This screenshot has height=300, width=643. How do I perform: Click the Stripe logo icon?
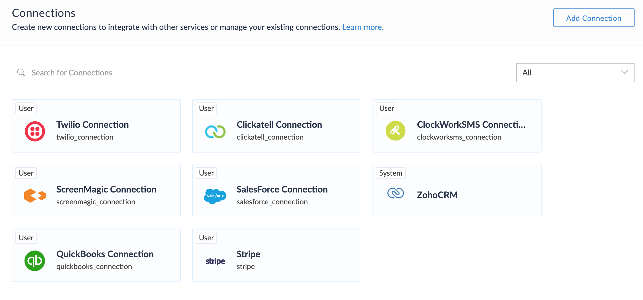pos(215,261)
